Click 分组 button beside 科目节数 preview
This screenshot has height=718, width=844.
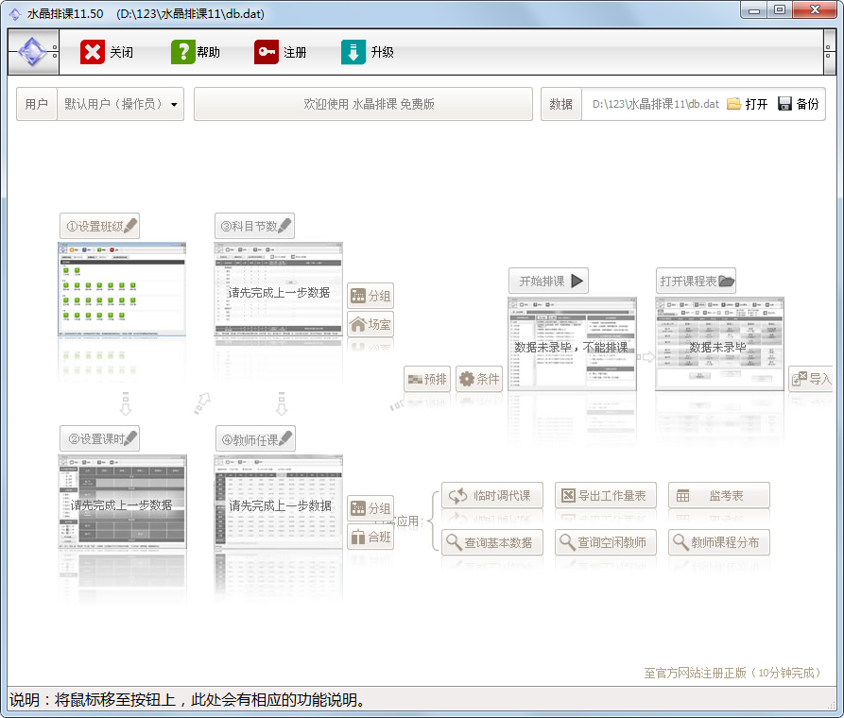click(x=370, y=296)
